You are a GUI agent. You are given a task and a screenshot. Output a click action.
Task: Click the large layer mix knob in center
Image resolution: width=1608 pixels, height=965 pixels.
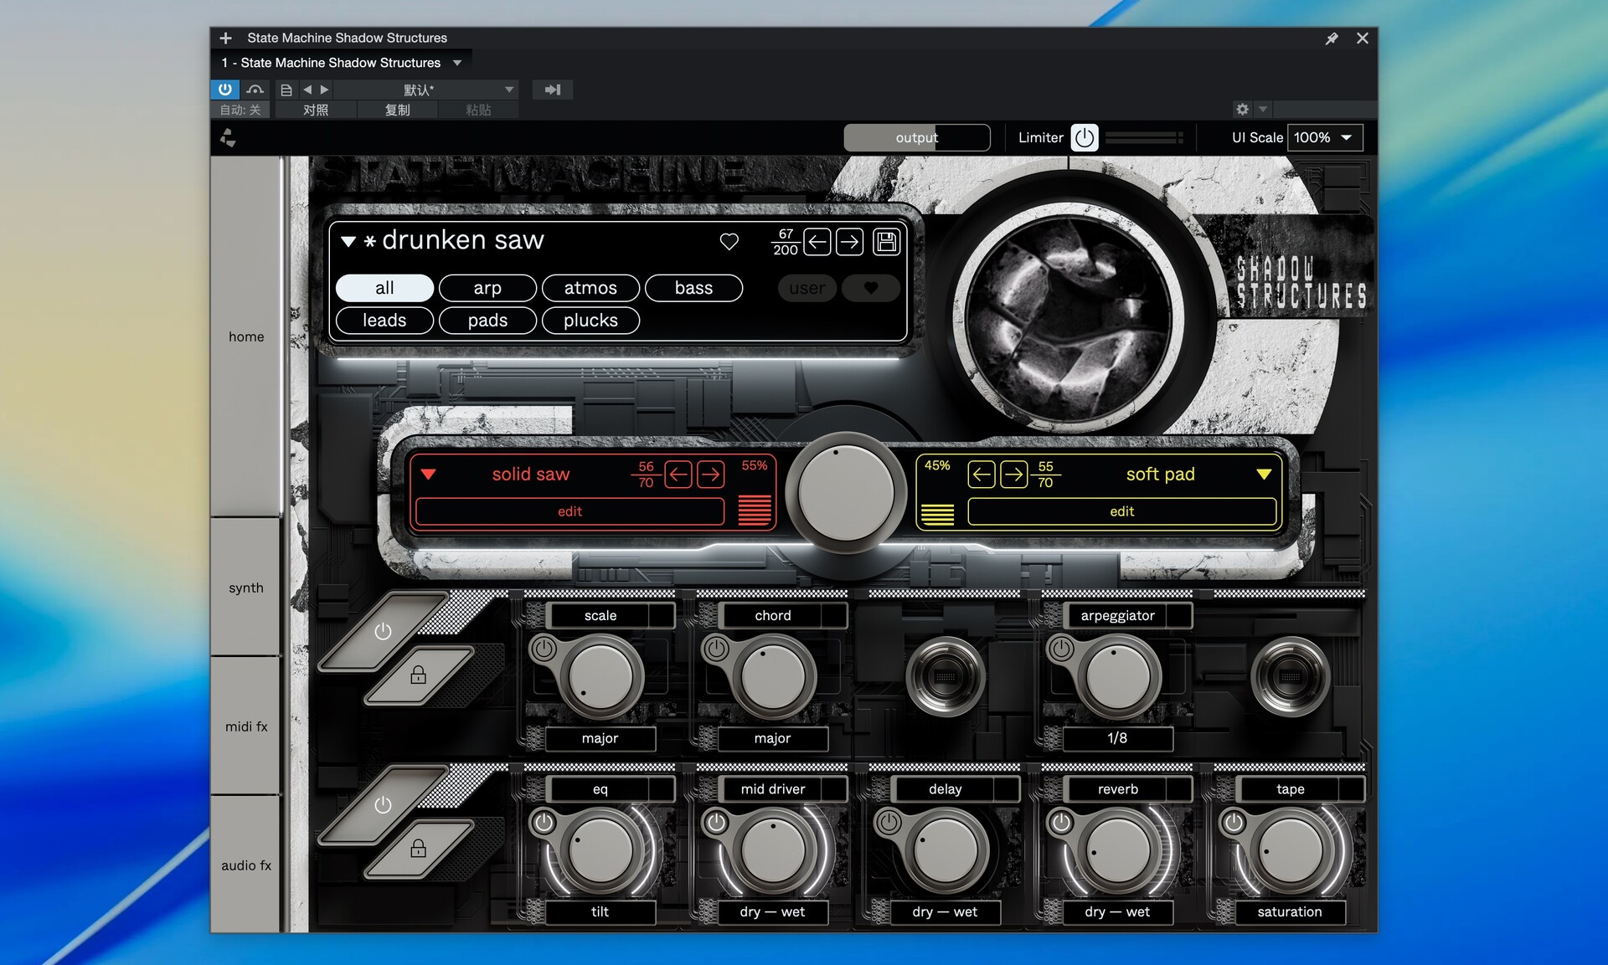click(846, 492)
